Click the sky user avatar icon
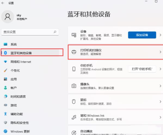The image size is (163, 135). coord(8,17)
